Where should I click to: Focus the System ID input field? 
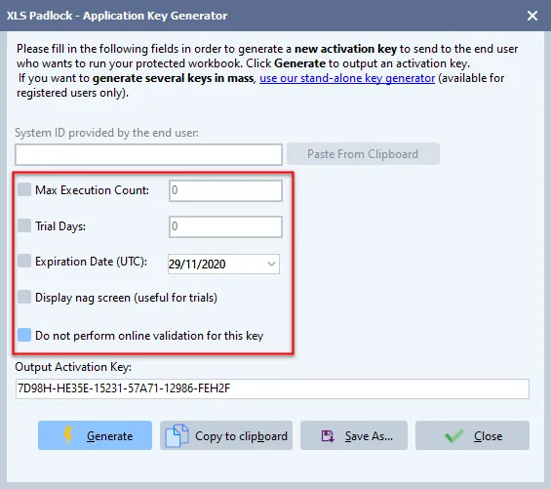(148, 154)
